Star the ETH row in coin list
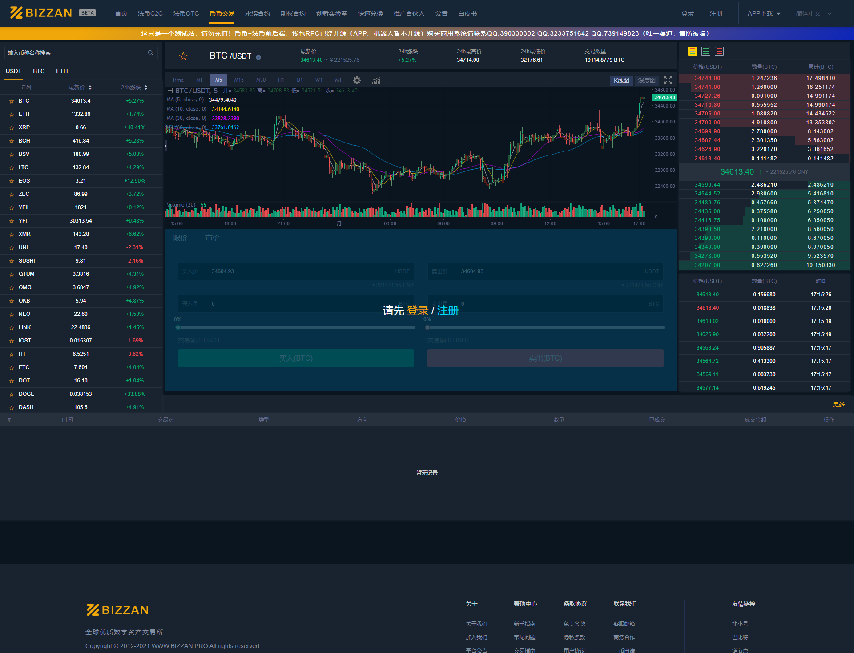 pyautogui.click(x=12, y=115)
